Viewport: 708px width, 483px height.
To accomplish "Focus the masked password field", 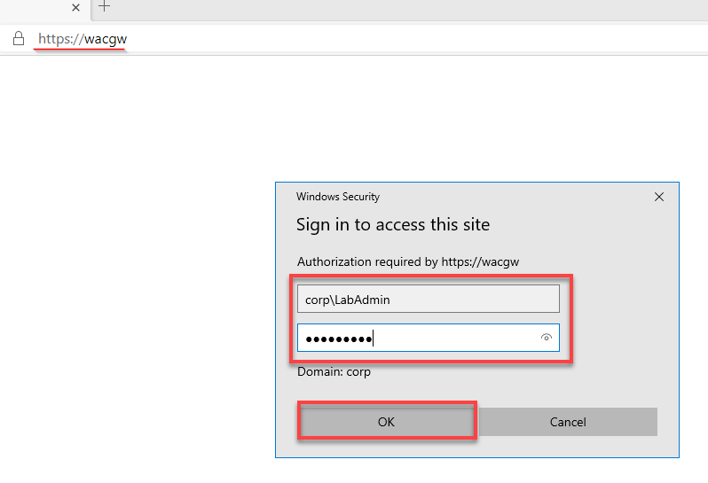I will point(428,338).
